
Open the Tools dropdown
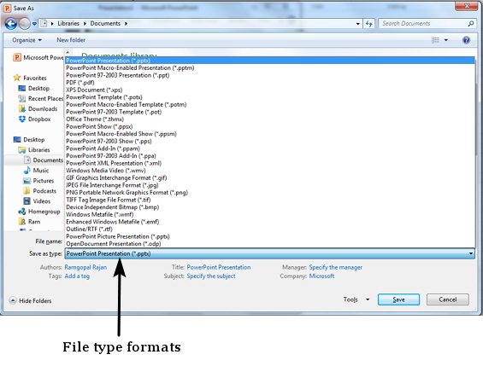(356, 299)
